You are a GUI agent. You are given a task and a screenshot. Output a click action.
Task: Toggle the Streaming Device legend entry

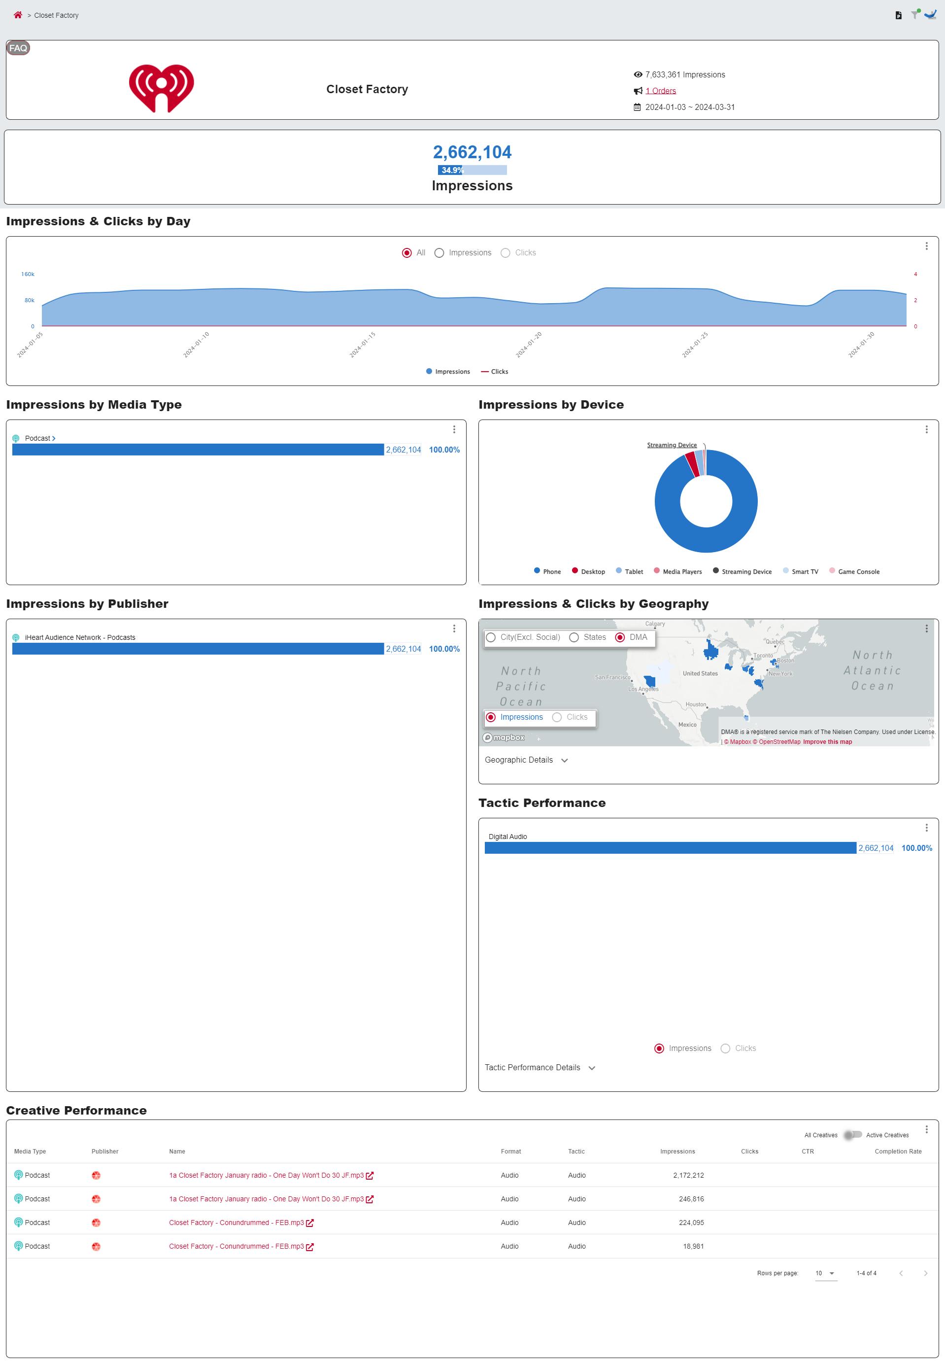click(742, 571)
